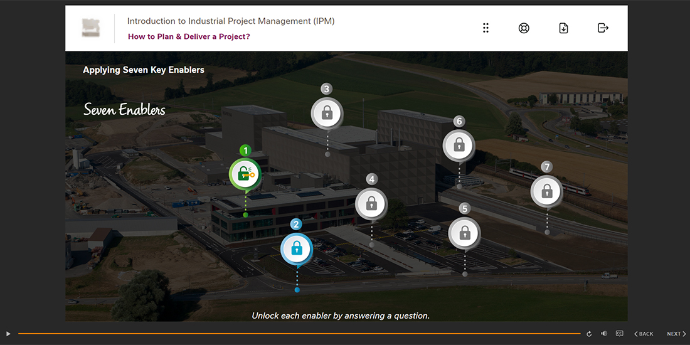
Task: Exit the course via the exit icon
Action: [x=603, y=28]
